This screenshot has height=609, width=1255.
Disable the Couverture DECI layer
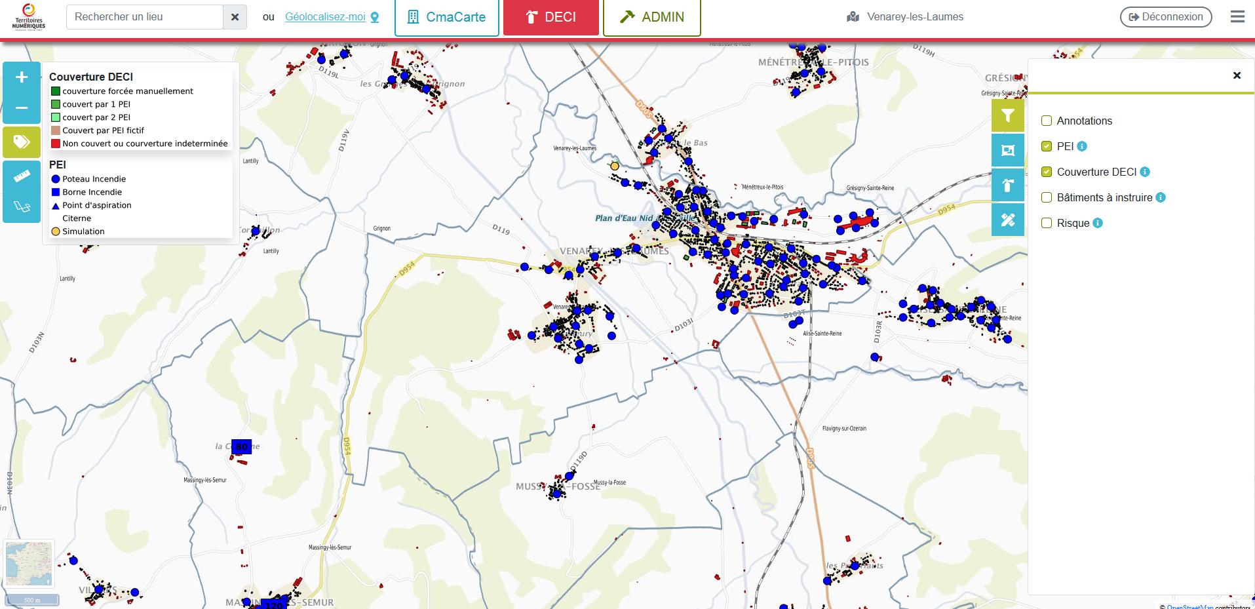tap(1047, 172)
